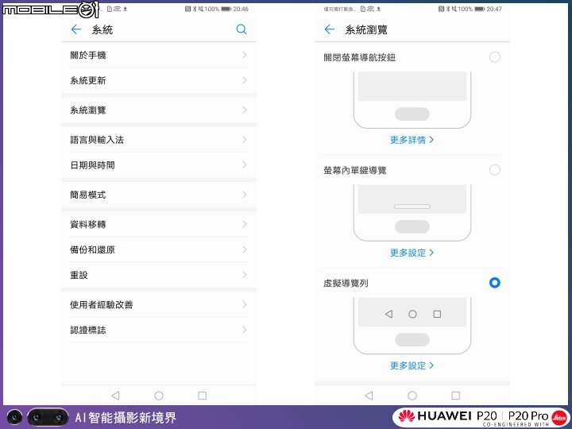Select 螢幕內單鍵導覽 radio button

pos(495,170)
